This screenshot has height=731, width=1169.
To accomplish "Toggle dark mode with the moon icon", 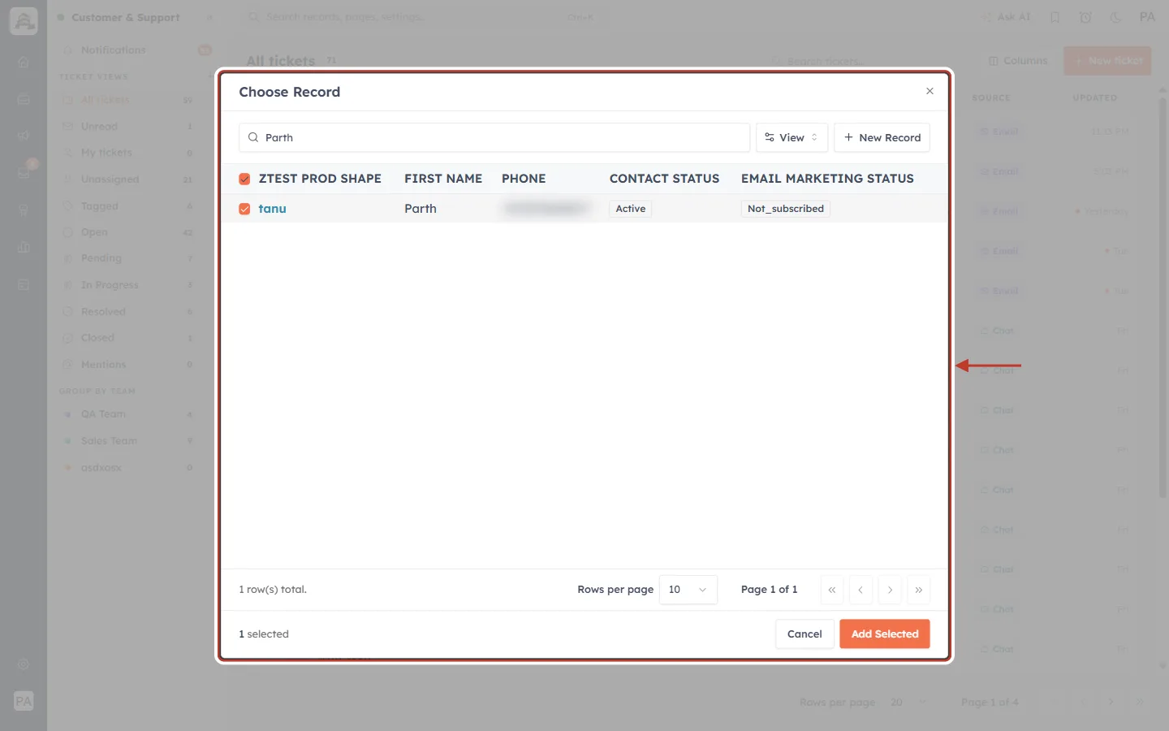I will (1115, 17).
